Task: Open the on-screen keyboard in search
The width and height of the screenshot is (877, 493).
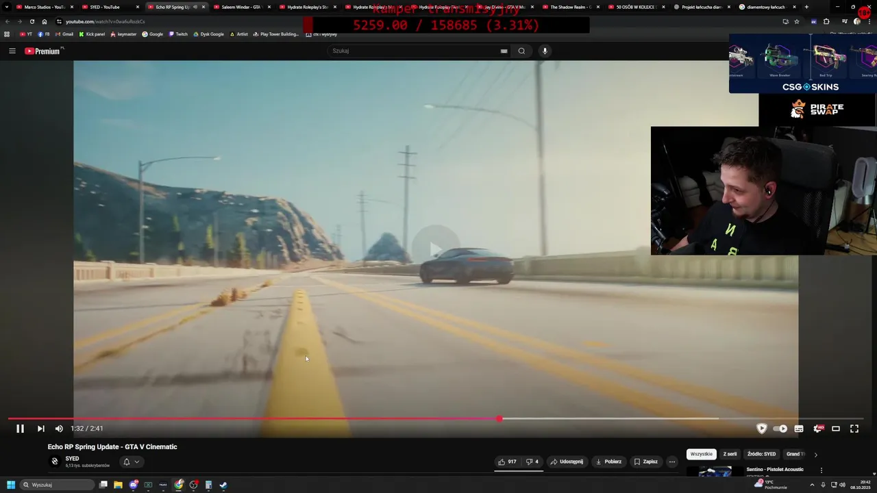Action: click(504, 51)
